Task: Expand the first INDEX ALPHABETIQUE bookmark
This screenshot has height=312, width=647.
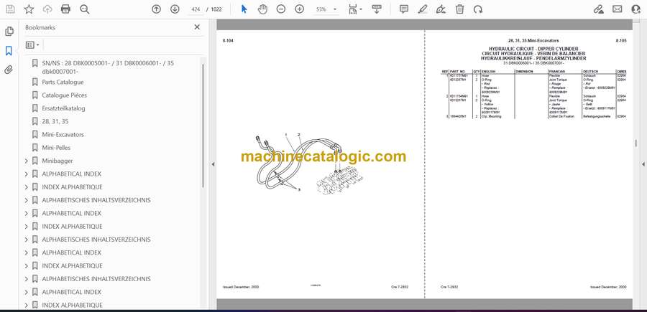Action: click(x=27, y=187)
